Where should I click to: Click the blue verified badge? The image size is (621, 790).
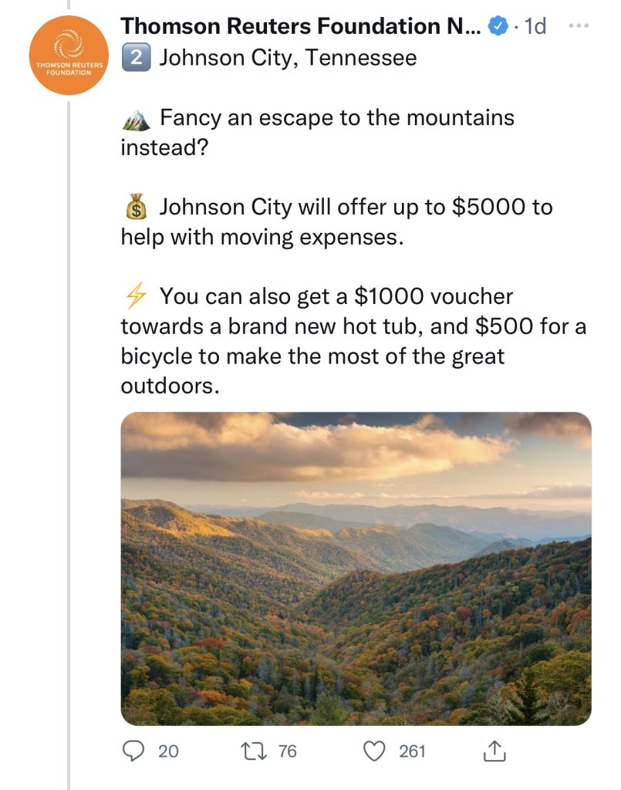[499, 27]
